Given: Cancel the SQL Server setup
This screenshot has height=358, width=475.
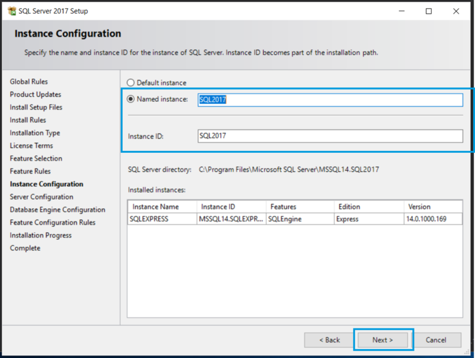Looking at the screenshot, I should point(435,340).
